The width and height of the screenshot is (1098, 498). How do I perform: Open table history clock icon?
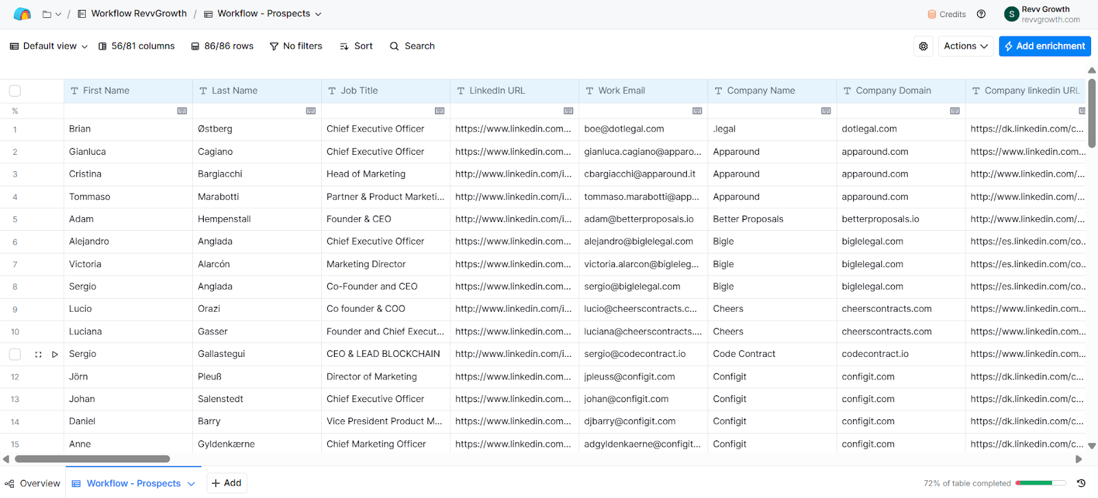pyautogui.click(x=1081, y=483)
